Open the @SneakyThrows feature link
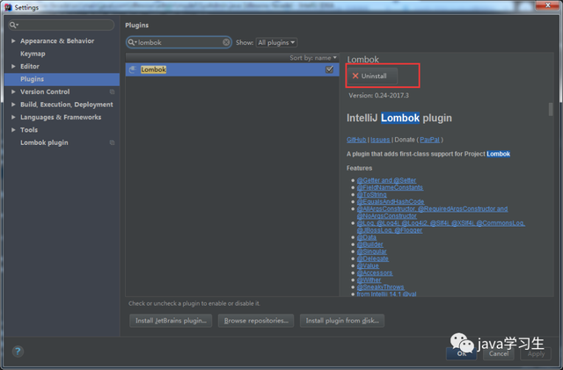Screen dimensions: 563x370 380,287
